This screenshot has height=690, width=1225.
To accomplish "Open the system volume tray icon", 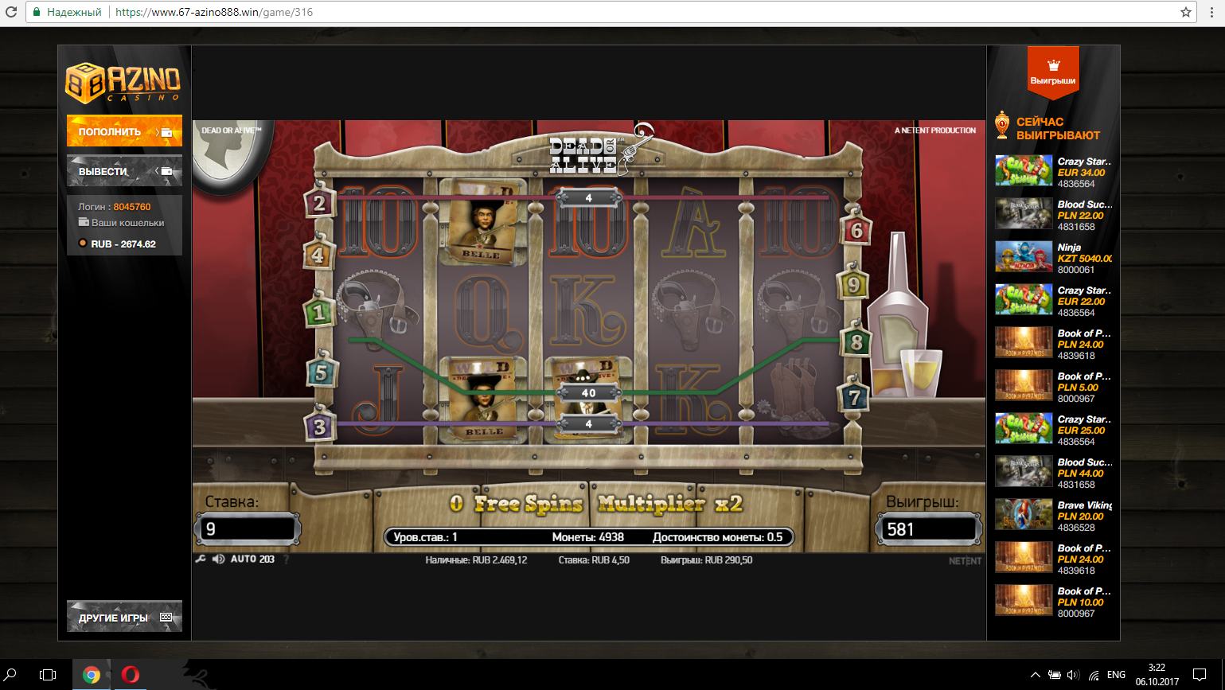I will [1073, 675].
